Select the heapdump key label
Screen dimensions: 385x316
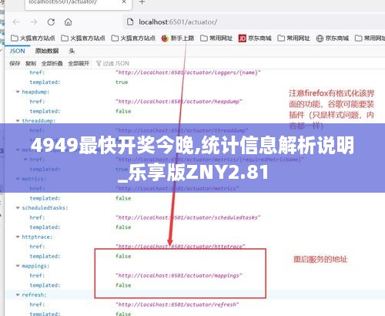pyautogui.click(x=35, y=92)
